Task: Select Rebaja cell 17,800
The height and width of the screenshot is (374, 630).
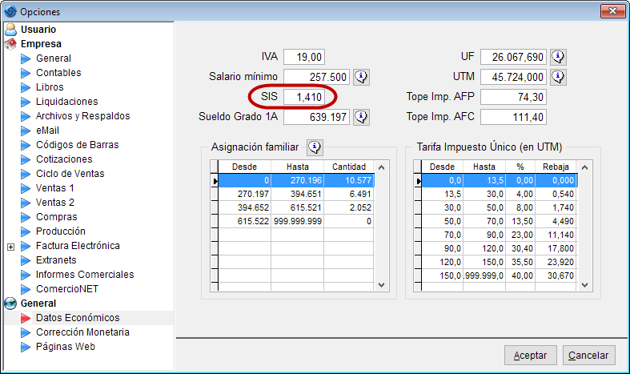Action: (556, 248)
